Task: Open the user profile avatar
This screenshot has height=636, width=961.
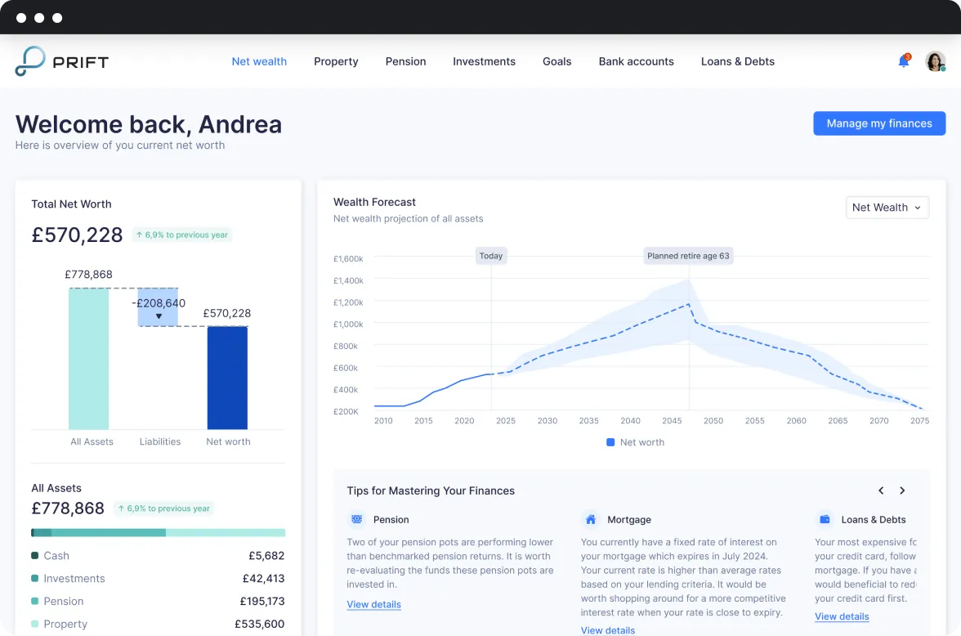Action: [x=935, y=61]
